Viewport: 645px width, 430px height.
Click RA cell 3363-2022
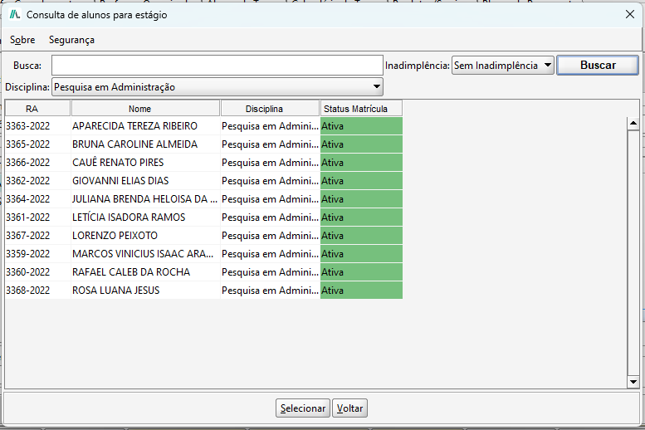click(38, 126)
